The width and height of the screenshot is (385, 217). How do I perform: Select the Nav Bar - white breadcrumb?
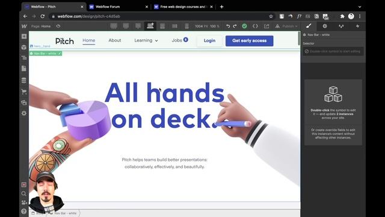coord(64,213)
